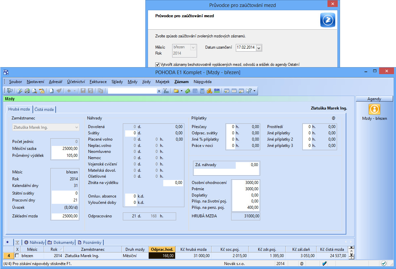This screenshot has width=396, height=269.
Task: Expand the back arrow history dropdown
Action: 74,91
